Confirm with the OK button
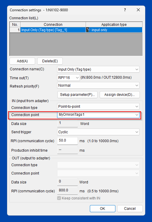Image resolution: width=152 pixels, height=222 pixels. click(102, 209)
